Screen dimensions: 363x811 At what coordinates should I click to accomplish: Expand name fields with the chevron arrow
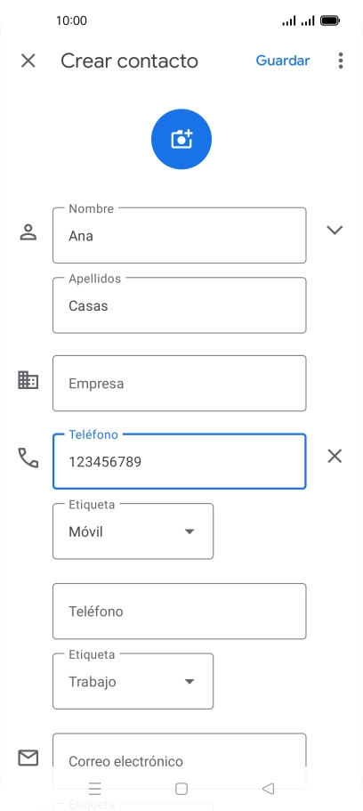tap(335, 231)
